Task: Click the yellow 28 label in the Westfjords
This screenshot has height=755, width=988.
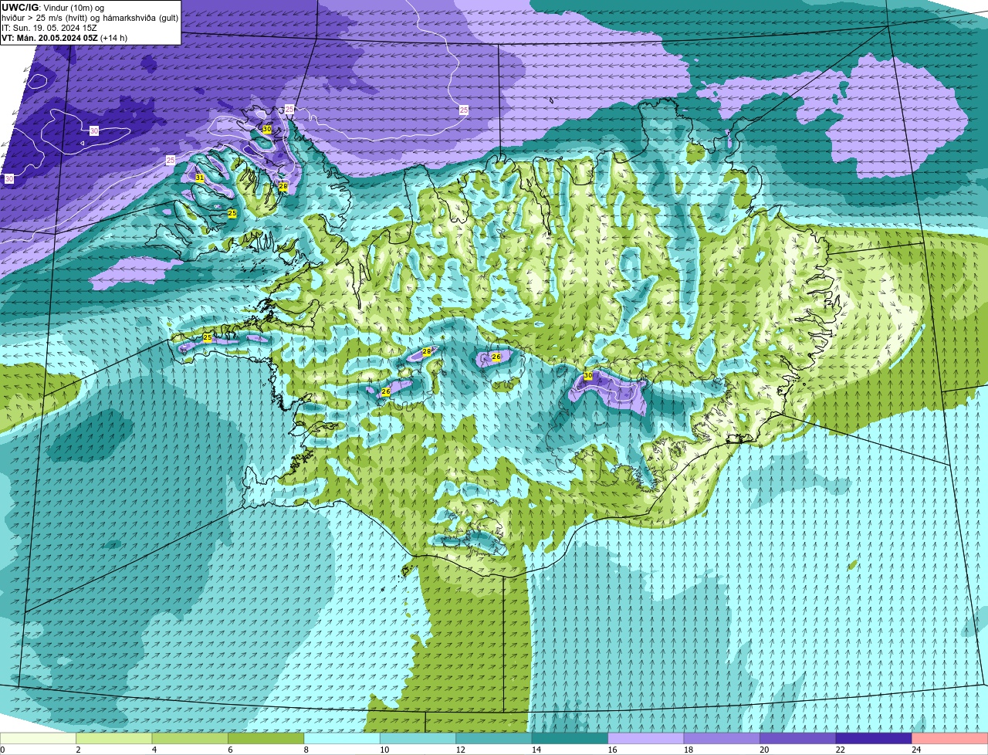Action: click(x=283, y=187)
